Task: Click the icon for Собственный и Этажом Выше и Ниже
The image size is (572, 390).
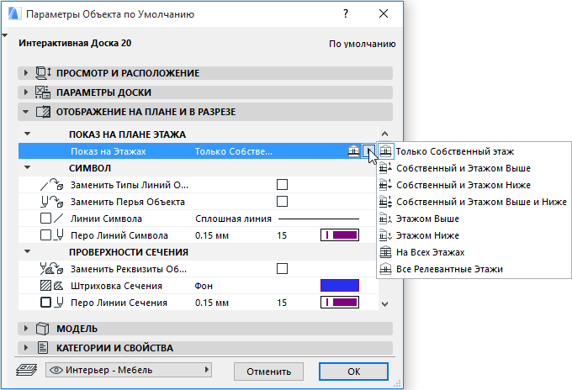Action: coord(385,202)
